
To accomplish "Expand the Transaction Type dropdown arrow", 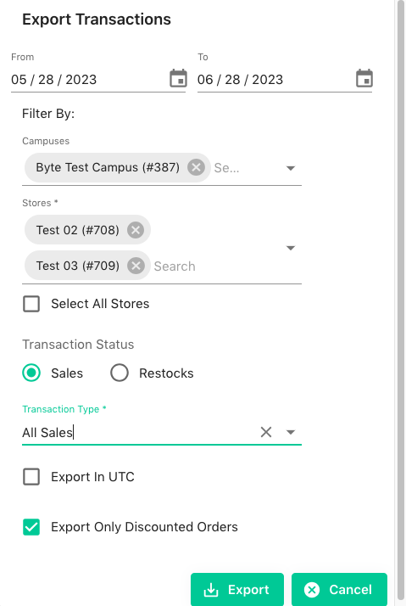I will tap(291, 432).
